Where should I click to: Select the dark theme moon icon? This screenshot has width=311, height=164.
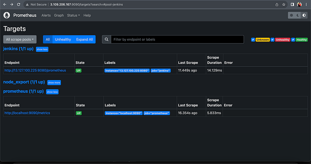point(298,15)
